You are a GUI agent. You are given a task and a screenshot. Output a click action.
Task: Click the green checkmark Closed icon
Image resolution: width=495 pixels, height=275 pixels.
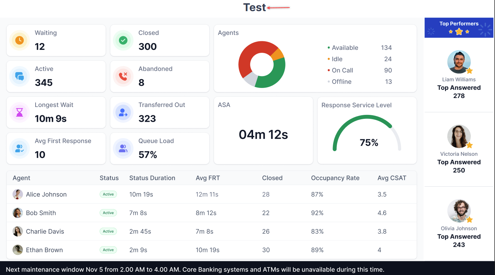coord(123,40)
